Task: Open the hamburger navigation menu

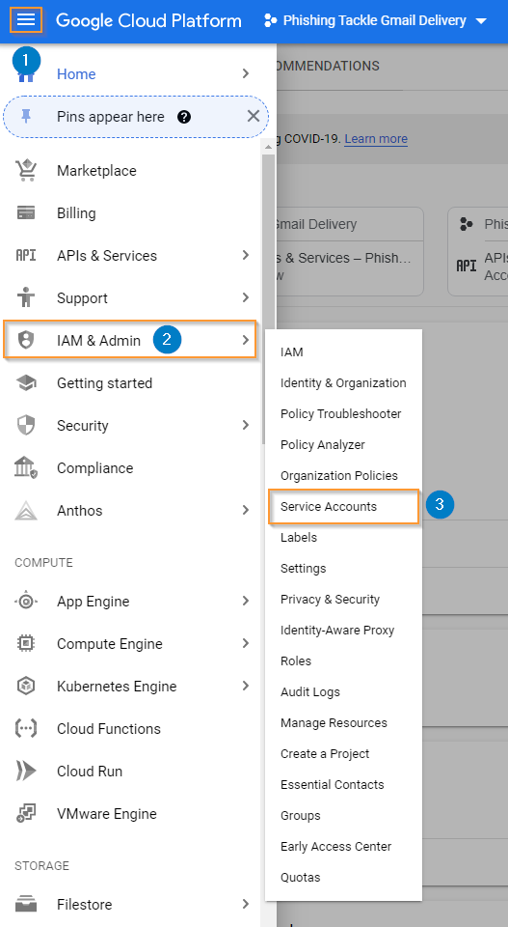Action: coord(26,20)
